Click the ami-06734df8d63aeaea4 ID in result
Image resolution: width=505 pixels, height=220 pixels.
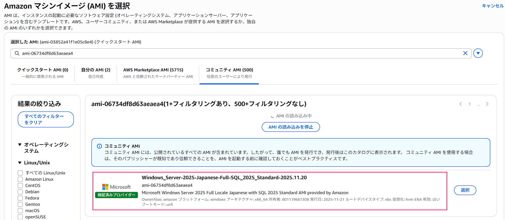click(167, 185)
